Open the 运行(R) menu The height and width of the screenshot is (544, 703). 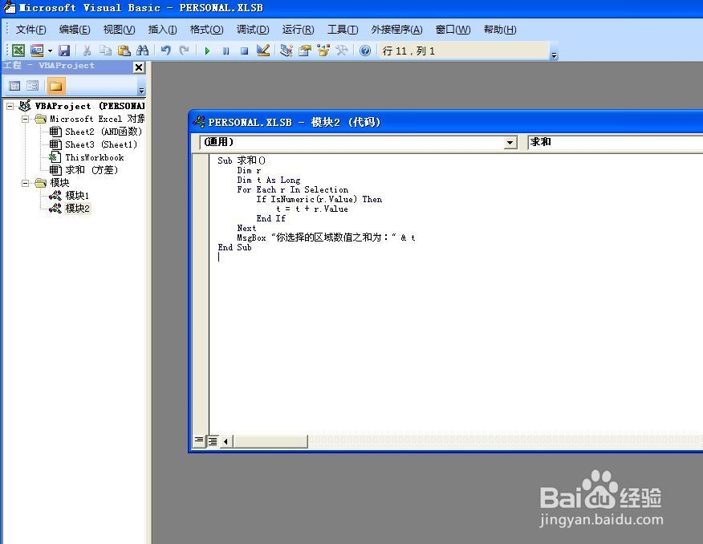[298, 30]
